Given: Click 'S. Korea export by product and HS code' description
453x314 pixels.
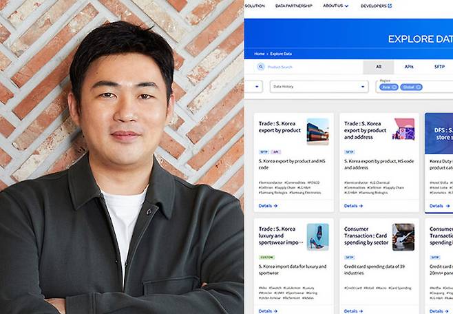Looking at the screenshot, I should (292, 165).
